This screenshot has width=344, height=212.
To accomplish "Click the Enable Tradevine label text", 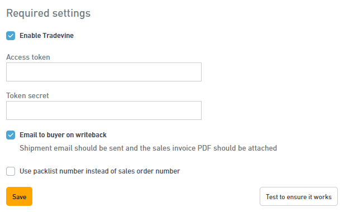I will pos(46,36).
